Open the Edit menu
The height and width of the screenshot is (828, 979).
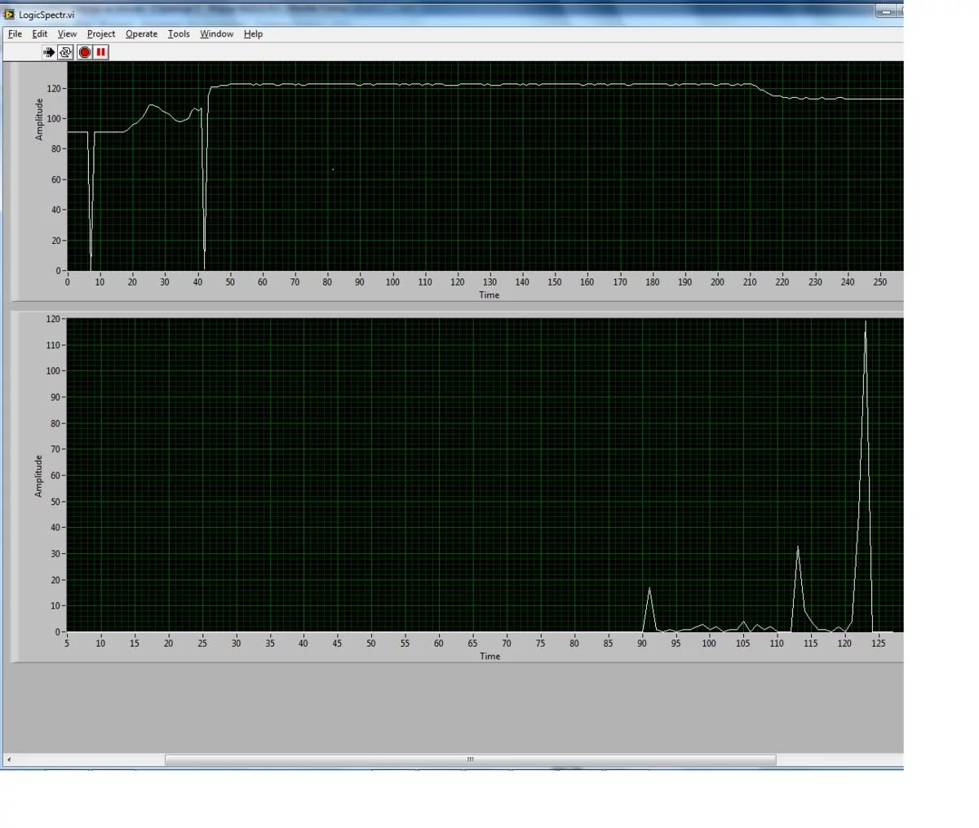(x=39, y=34)
